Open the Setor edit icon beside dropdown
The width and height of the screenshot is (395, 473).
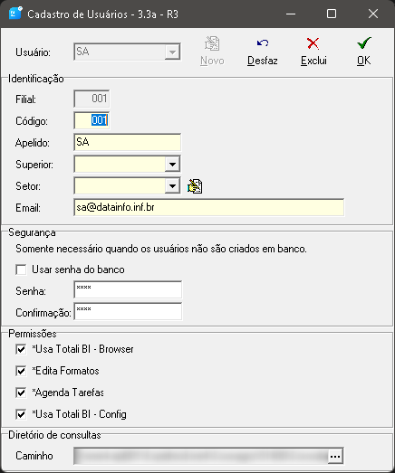tap(195, 186)
